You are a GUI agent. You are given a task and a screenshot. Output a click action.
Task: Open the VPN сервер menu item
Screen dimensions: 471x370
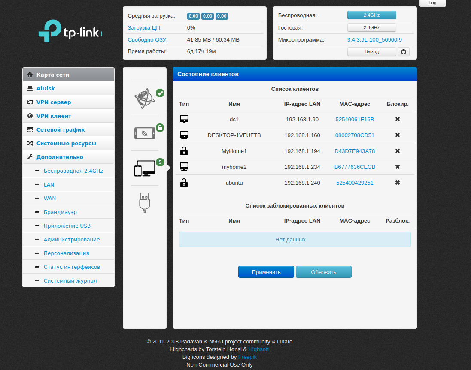(54, 102)
